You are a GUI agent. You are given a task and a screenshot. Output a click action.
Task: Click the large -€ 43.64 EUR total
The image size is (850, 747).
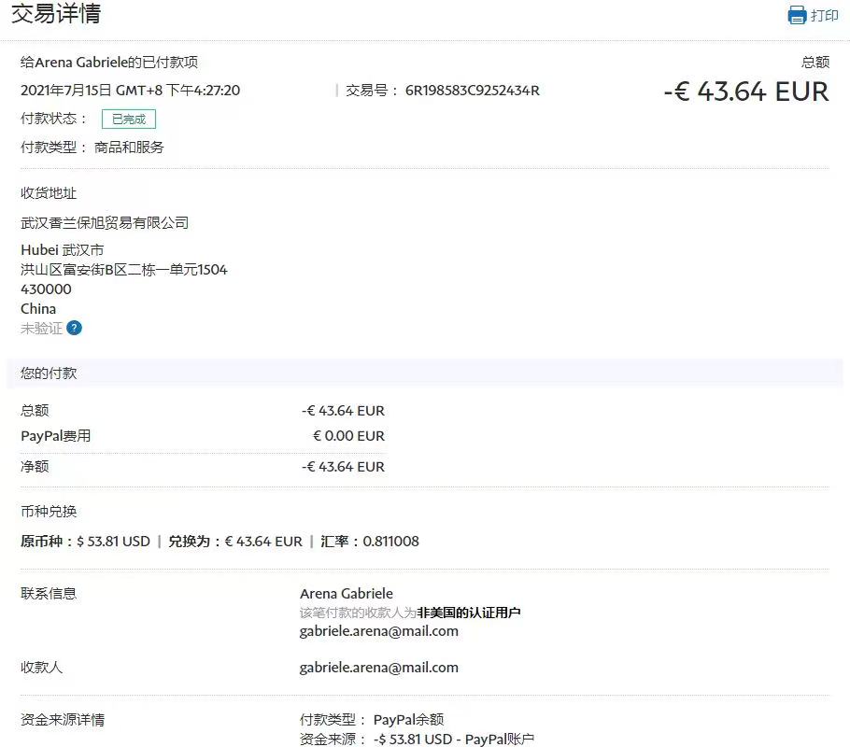pos(745,92)
